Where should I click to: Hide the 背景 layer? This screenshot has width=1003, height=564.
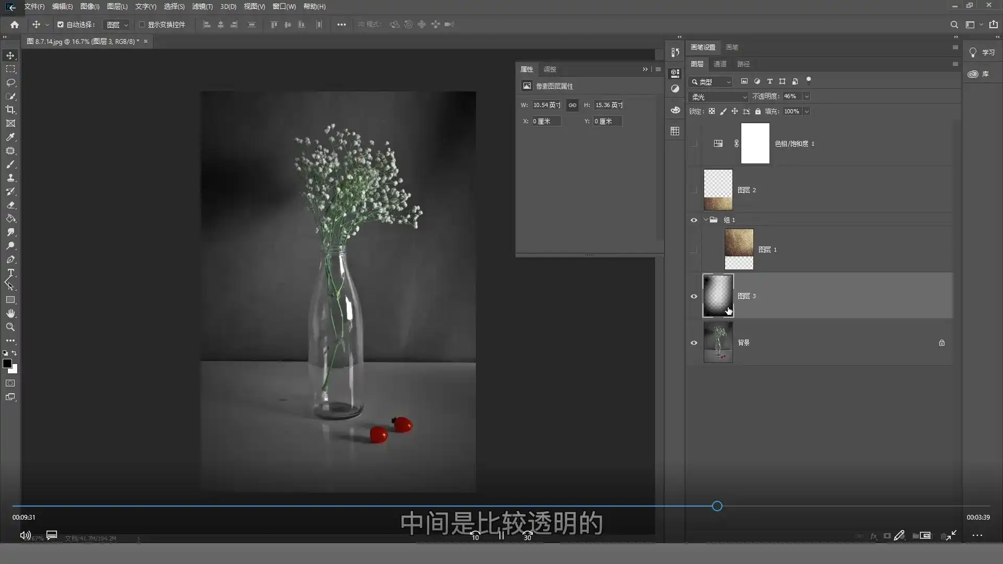point(694,343)
